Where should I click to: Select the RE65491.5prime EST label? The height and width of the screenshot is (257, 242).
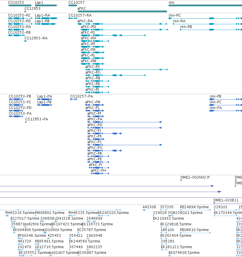(49, 241)
